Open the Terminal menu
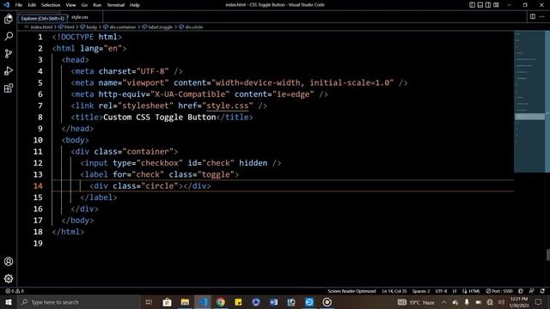The width and height of the screenshot is (550, 309). pyautogui.click(x=115, y=5)
